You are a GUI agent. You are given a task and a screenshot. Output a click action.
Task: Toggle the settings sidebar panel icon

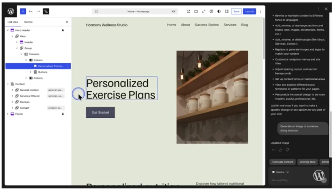(227, 11)
